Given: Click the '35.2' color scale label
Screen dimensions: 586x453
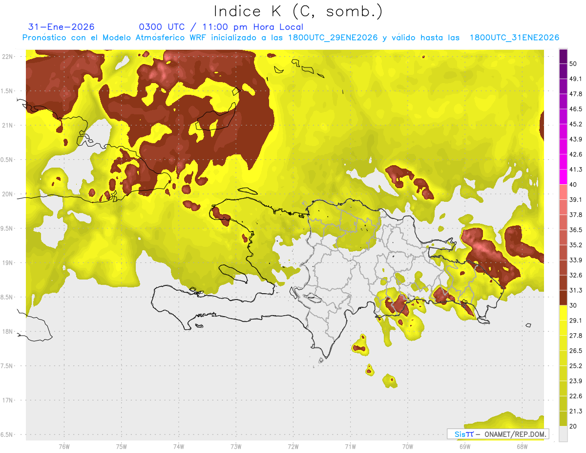Looking at the screenshot, I should point(576,245).
